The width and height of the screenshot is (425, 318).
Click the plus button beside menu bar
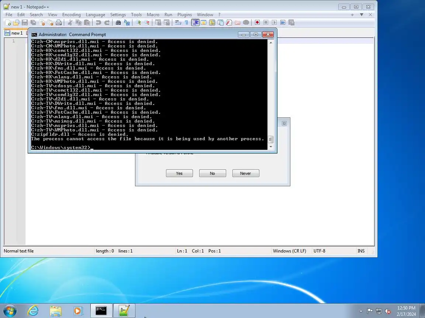pos(352,15)
